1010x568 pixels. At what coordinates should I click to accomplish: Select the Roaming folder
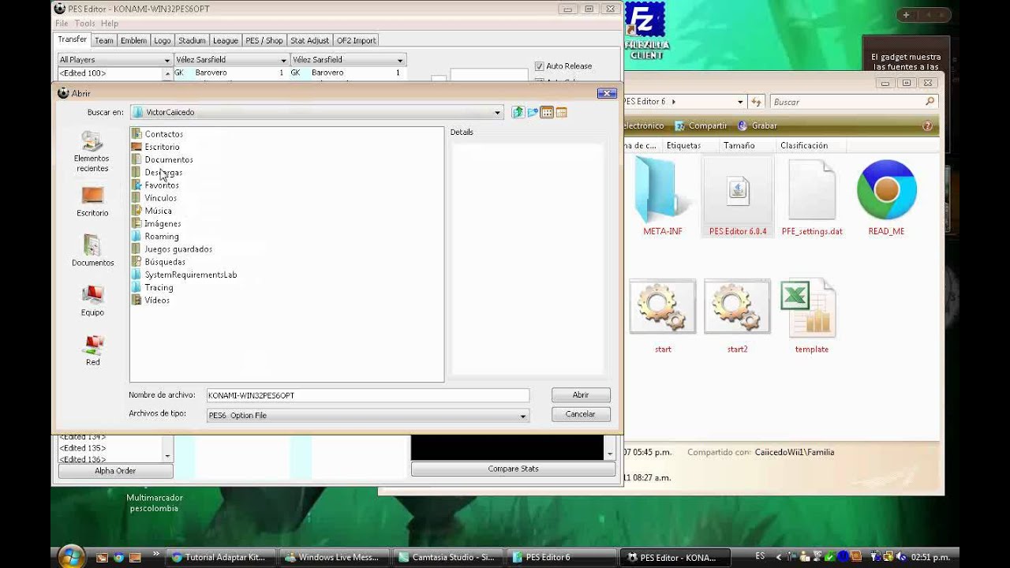click(155, 236)
